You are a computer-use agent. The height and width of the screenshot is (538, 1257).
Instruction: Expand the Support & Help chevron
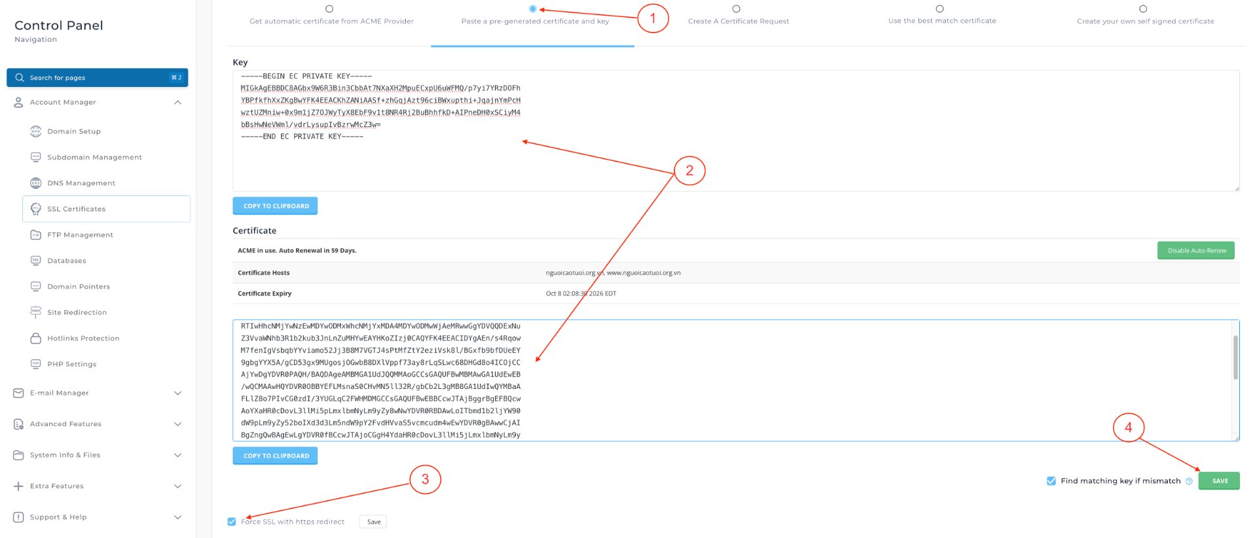[177, 517]
